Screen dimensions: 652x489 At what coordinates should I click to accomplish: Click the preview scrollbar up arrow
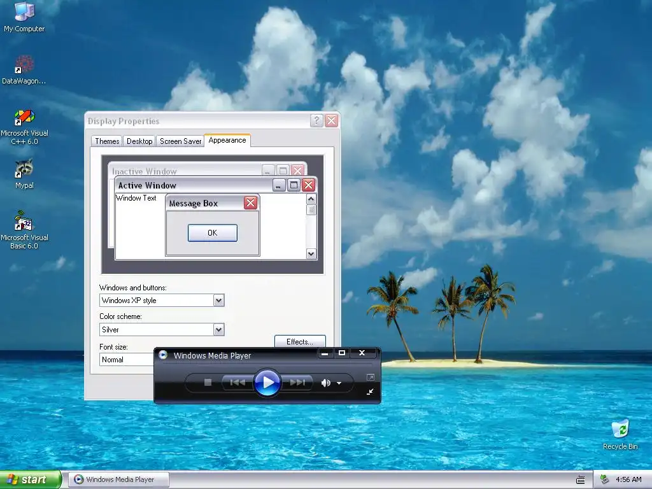click(311, 199)
